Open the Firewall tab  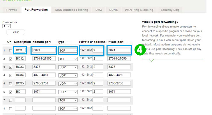coord(11,10)
